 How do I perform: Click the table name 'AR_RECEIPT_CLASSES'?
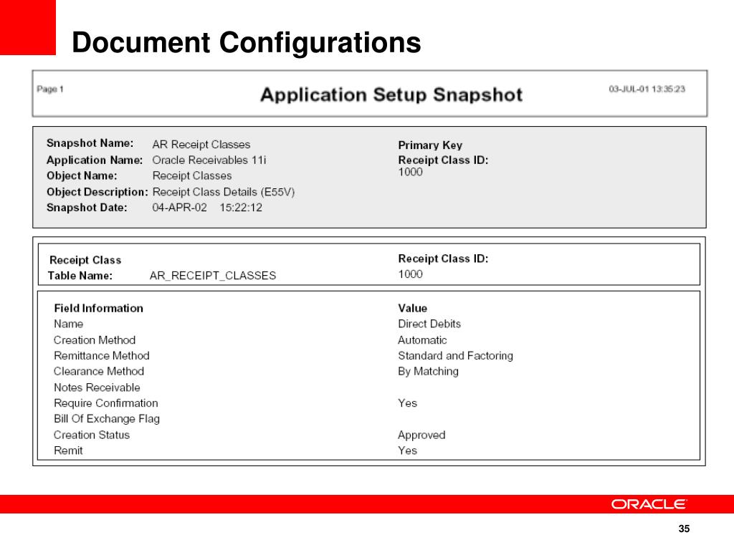pyautogui.click(x=213, y=276)
